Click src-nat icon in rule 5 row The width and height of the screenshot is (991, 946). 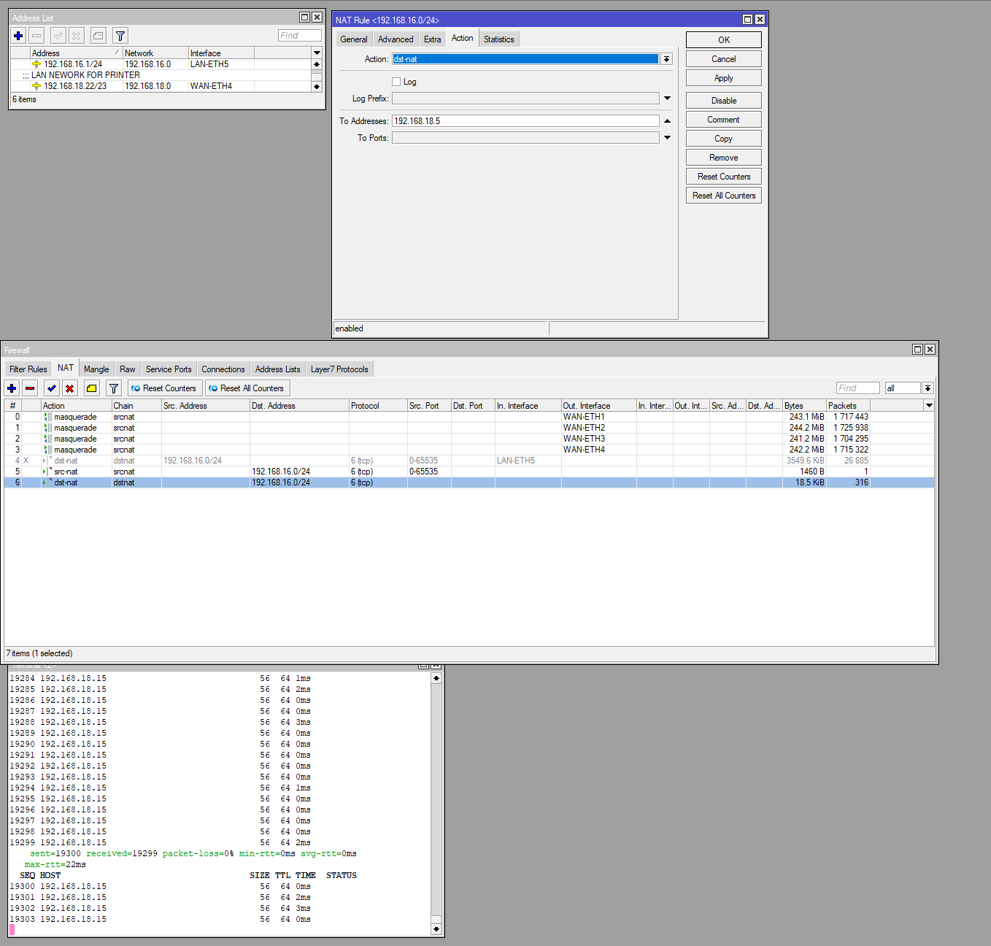click(x=47, y=472)
